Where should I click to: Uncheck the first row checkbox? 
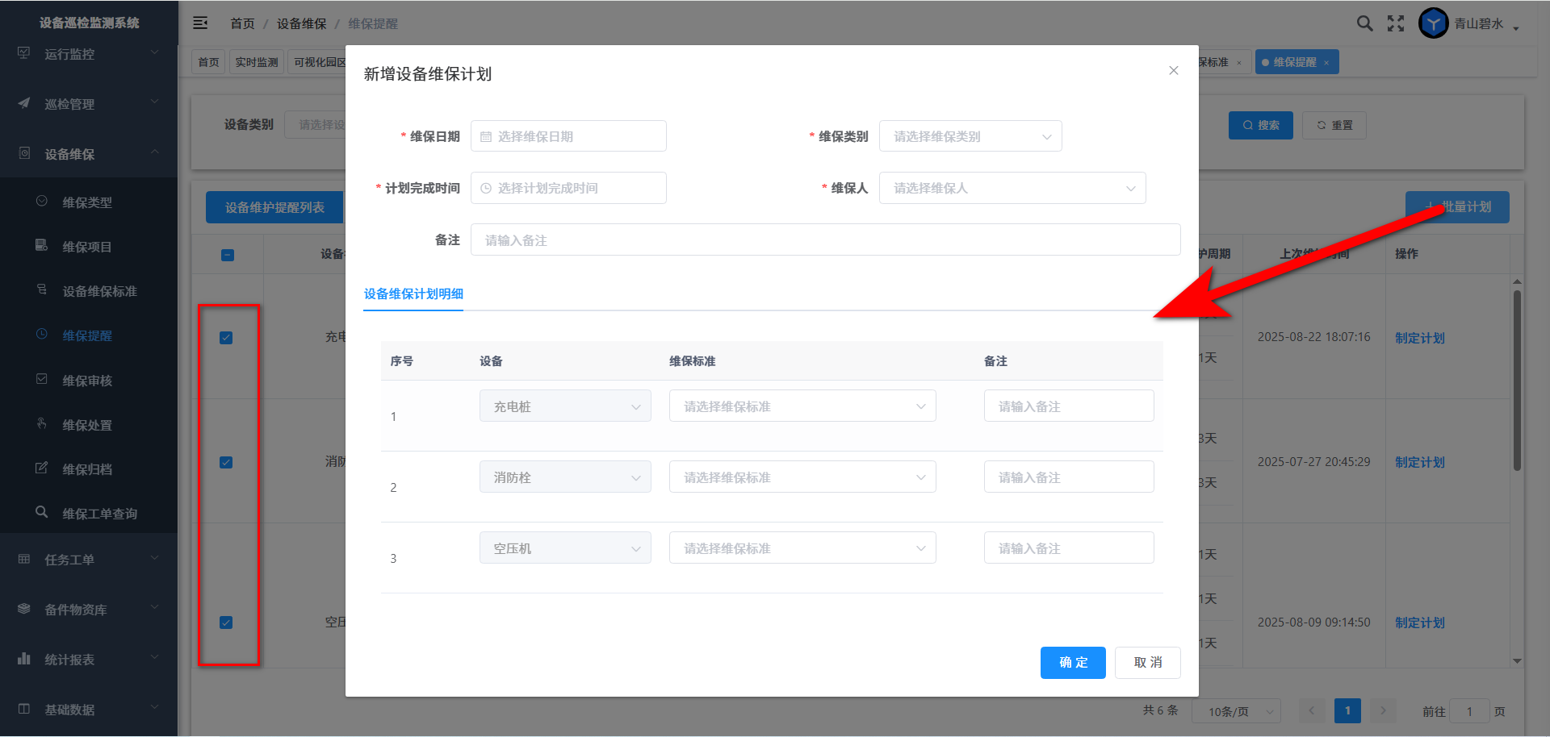[x=226, y=338]
